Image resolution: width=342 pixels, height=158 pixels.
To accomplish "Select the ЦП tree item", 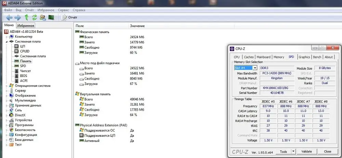I will (23, 46).
